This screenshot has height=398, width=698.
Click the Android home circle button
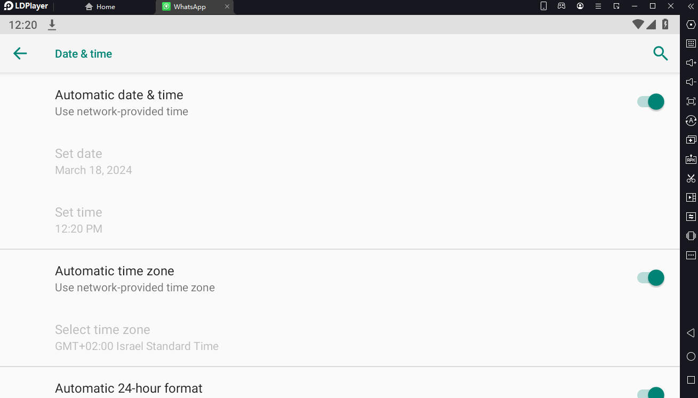[691, 356]
